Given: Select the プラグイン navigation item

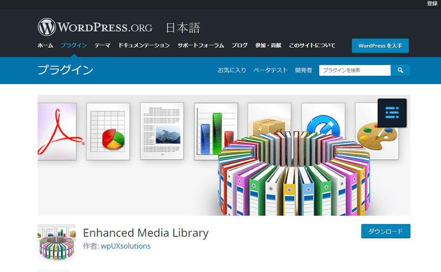Looking at the screenshot, I should [74, 46].
